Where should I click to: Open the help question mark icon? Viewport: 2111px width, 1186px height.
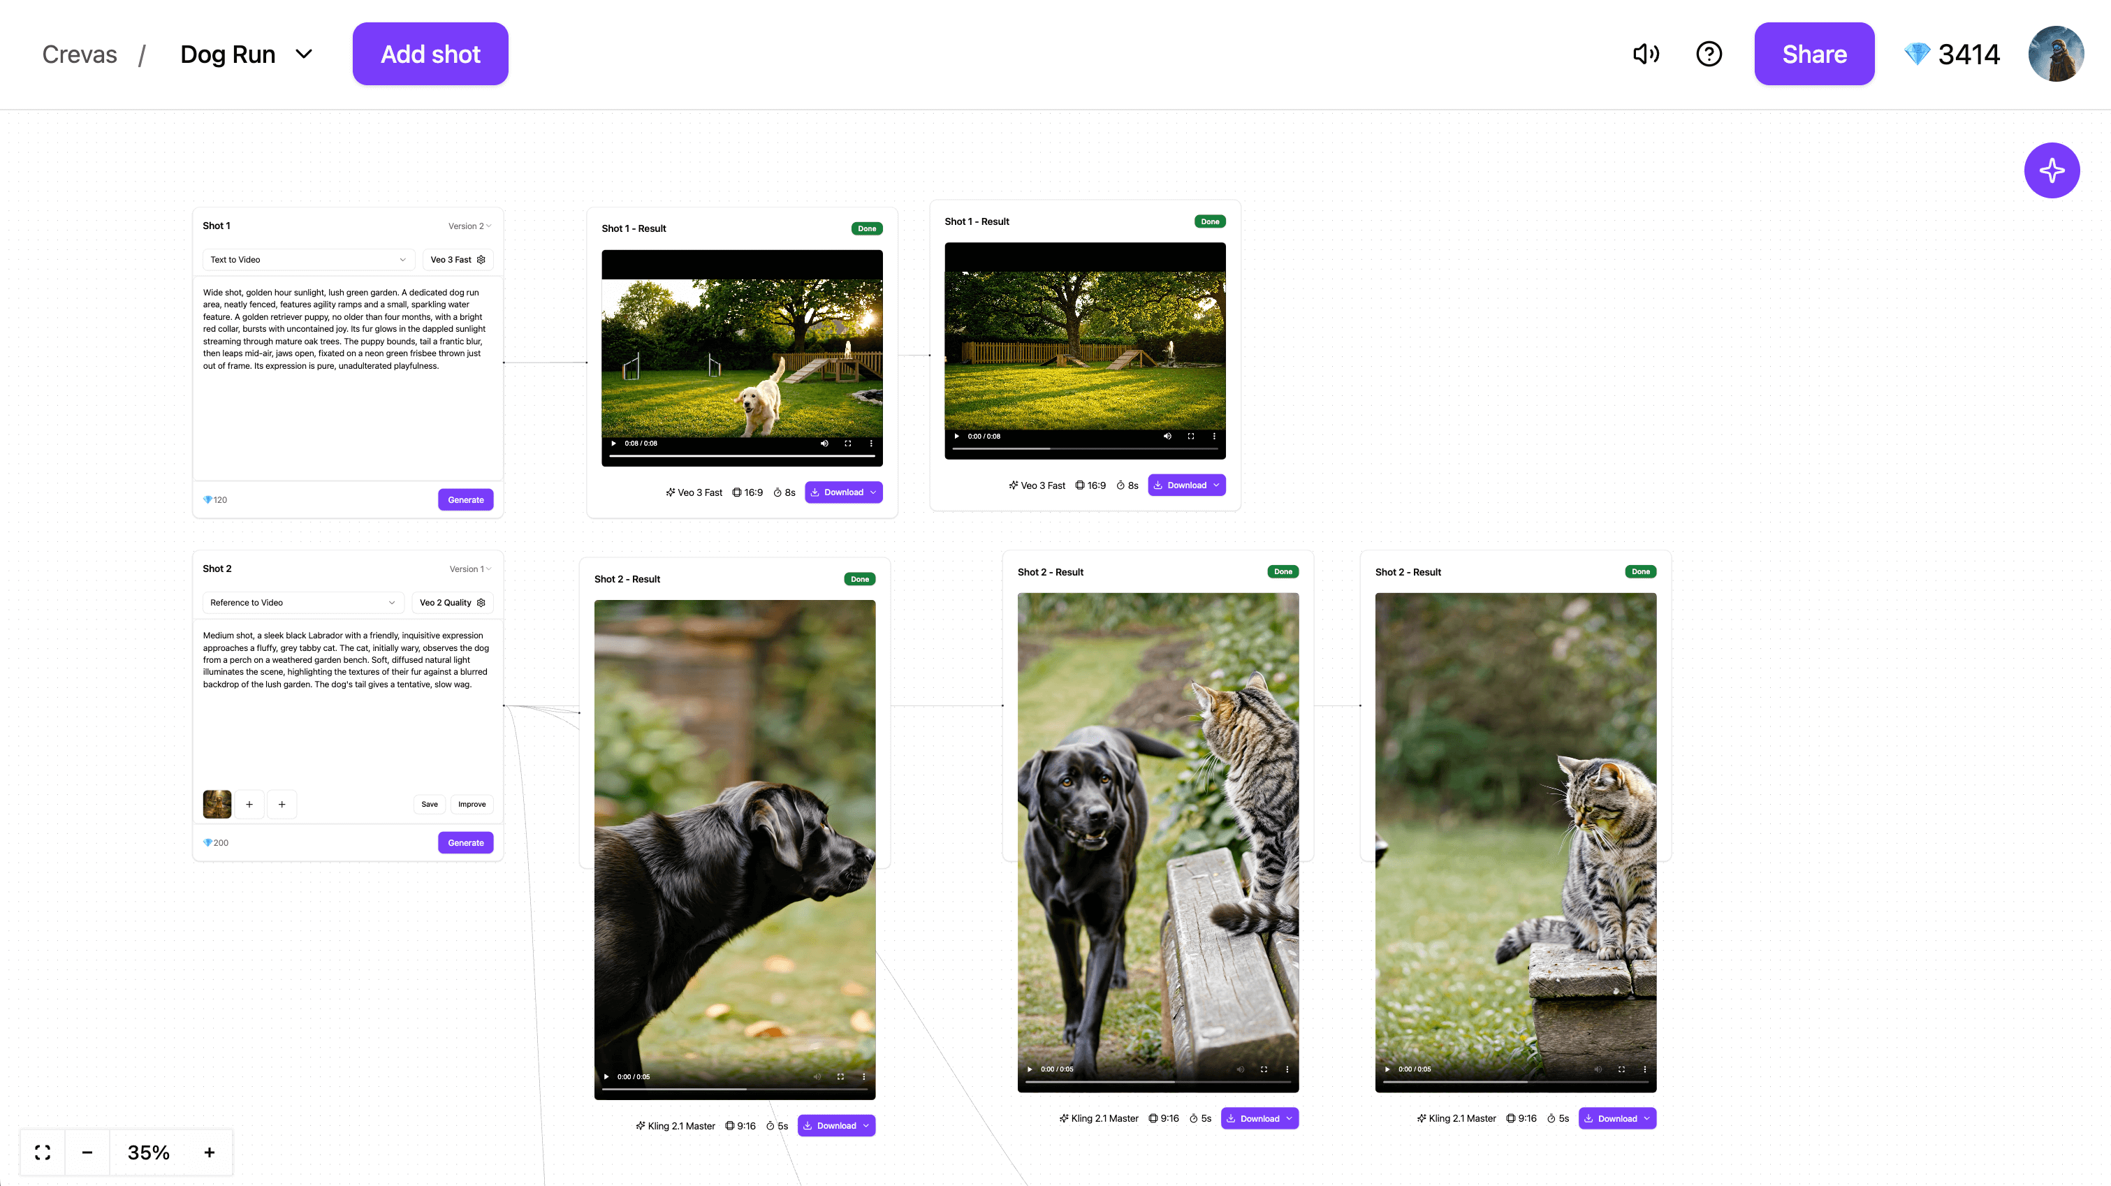(x=1709, y=54)
